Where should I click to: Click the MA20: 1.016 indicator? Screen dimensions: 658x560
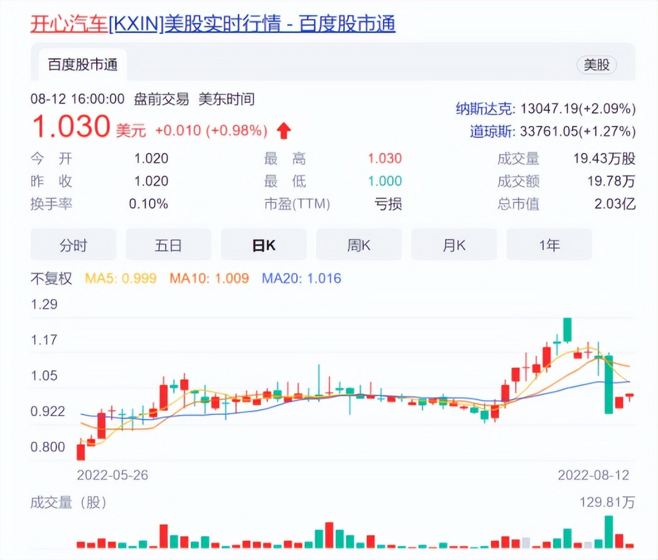point(302,278)
